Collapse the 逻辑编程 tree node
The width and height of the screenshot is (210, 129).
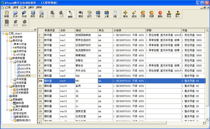tap(7, 100)
